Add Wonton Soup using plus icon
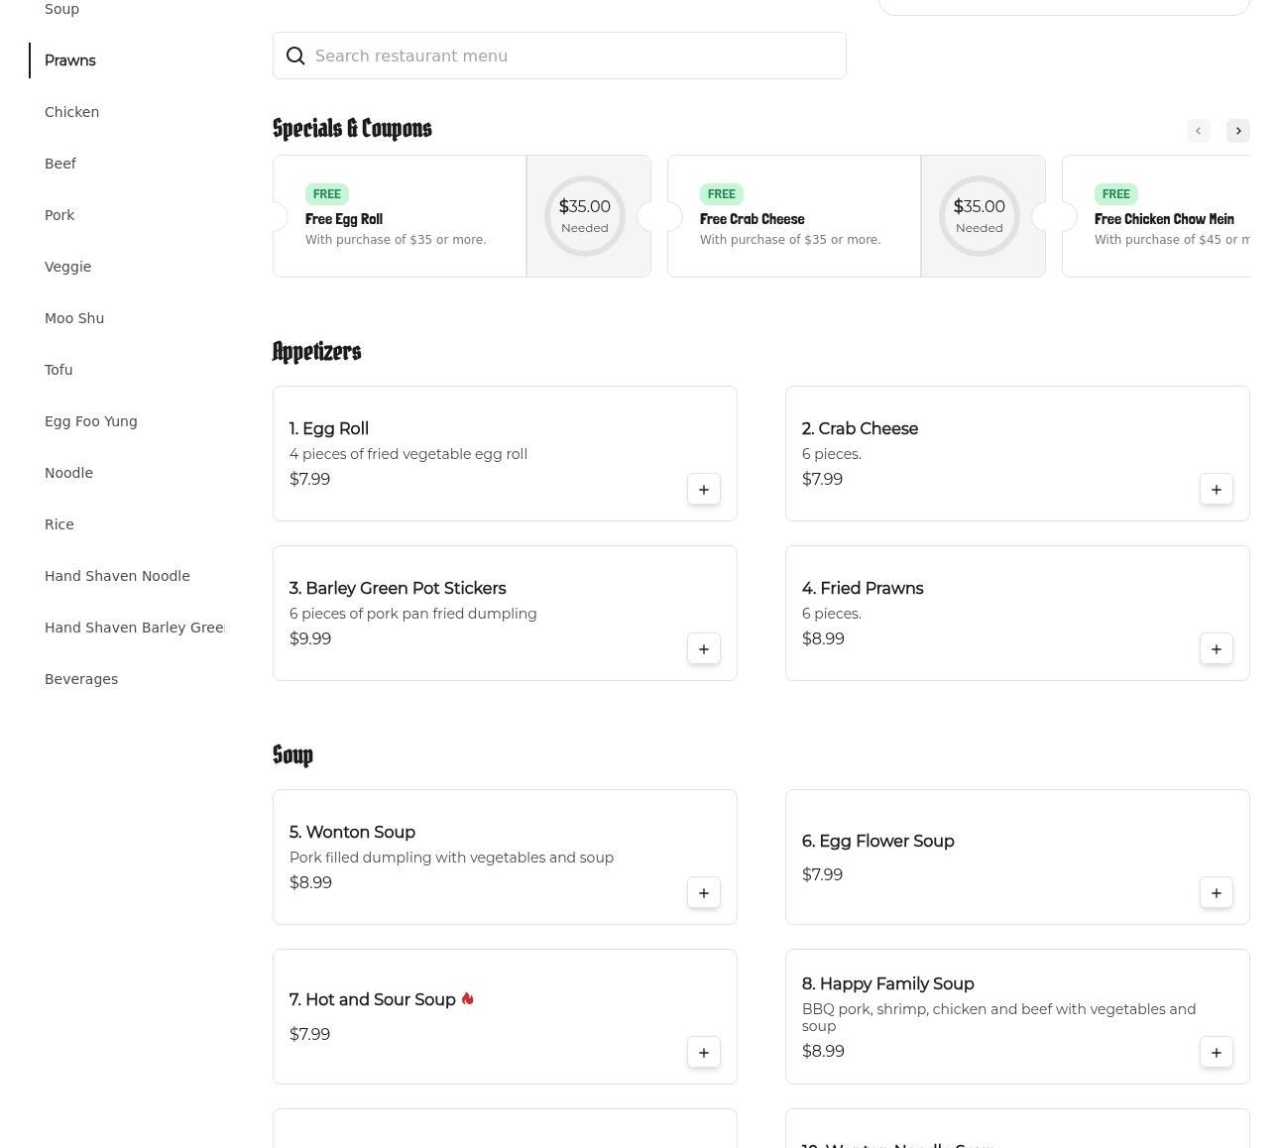This screenshot has height=1148, width=1279. click(x=703, y=893)
